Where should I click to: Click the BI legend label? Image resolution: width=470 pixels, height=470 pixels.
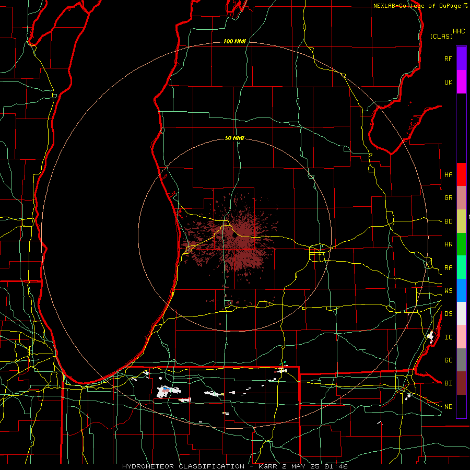[x=448, y=383]
